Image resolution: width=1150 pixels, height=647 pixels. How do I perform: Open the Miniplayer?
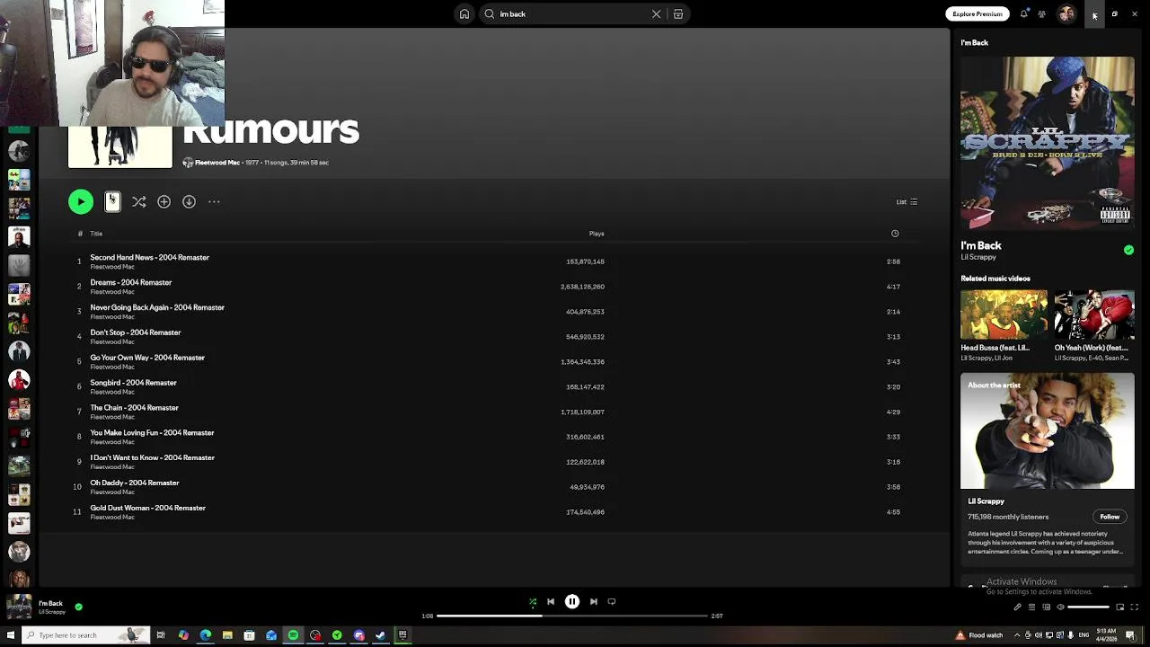point(1120,607)
